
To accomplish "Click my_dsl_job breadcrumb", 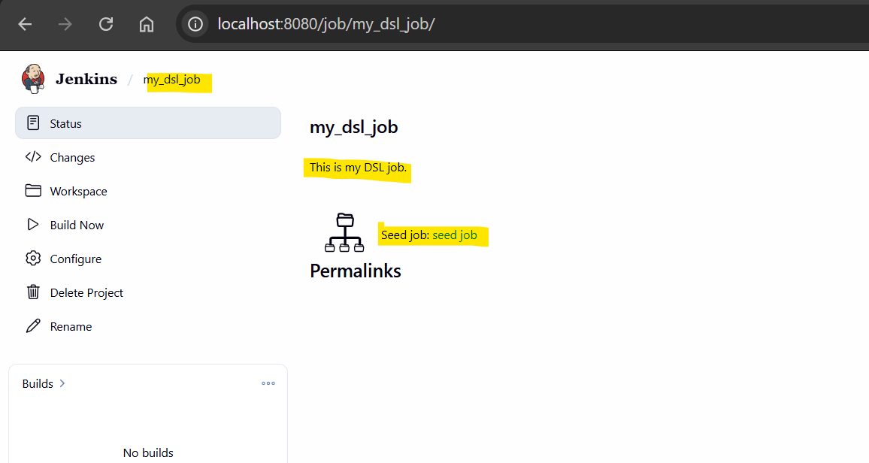I will click(172, 80).
